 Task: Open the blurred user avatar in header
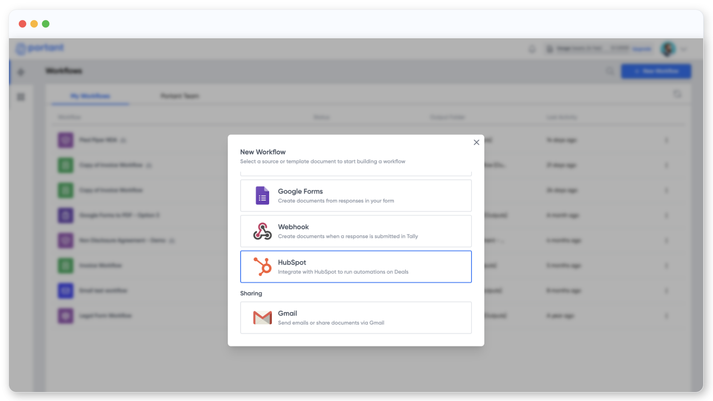click(x=668, y=49)
